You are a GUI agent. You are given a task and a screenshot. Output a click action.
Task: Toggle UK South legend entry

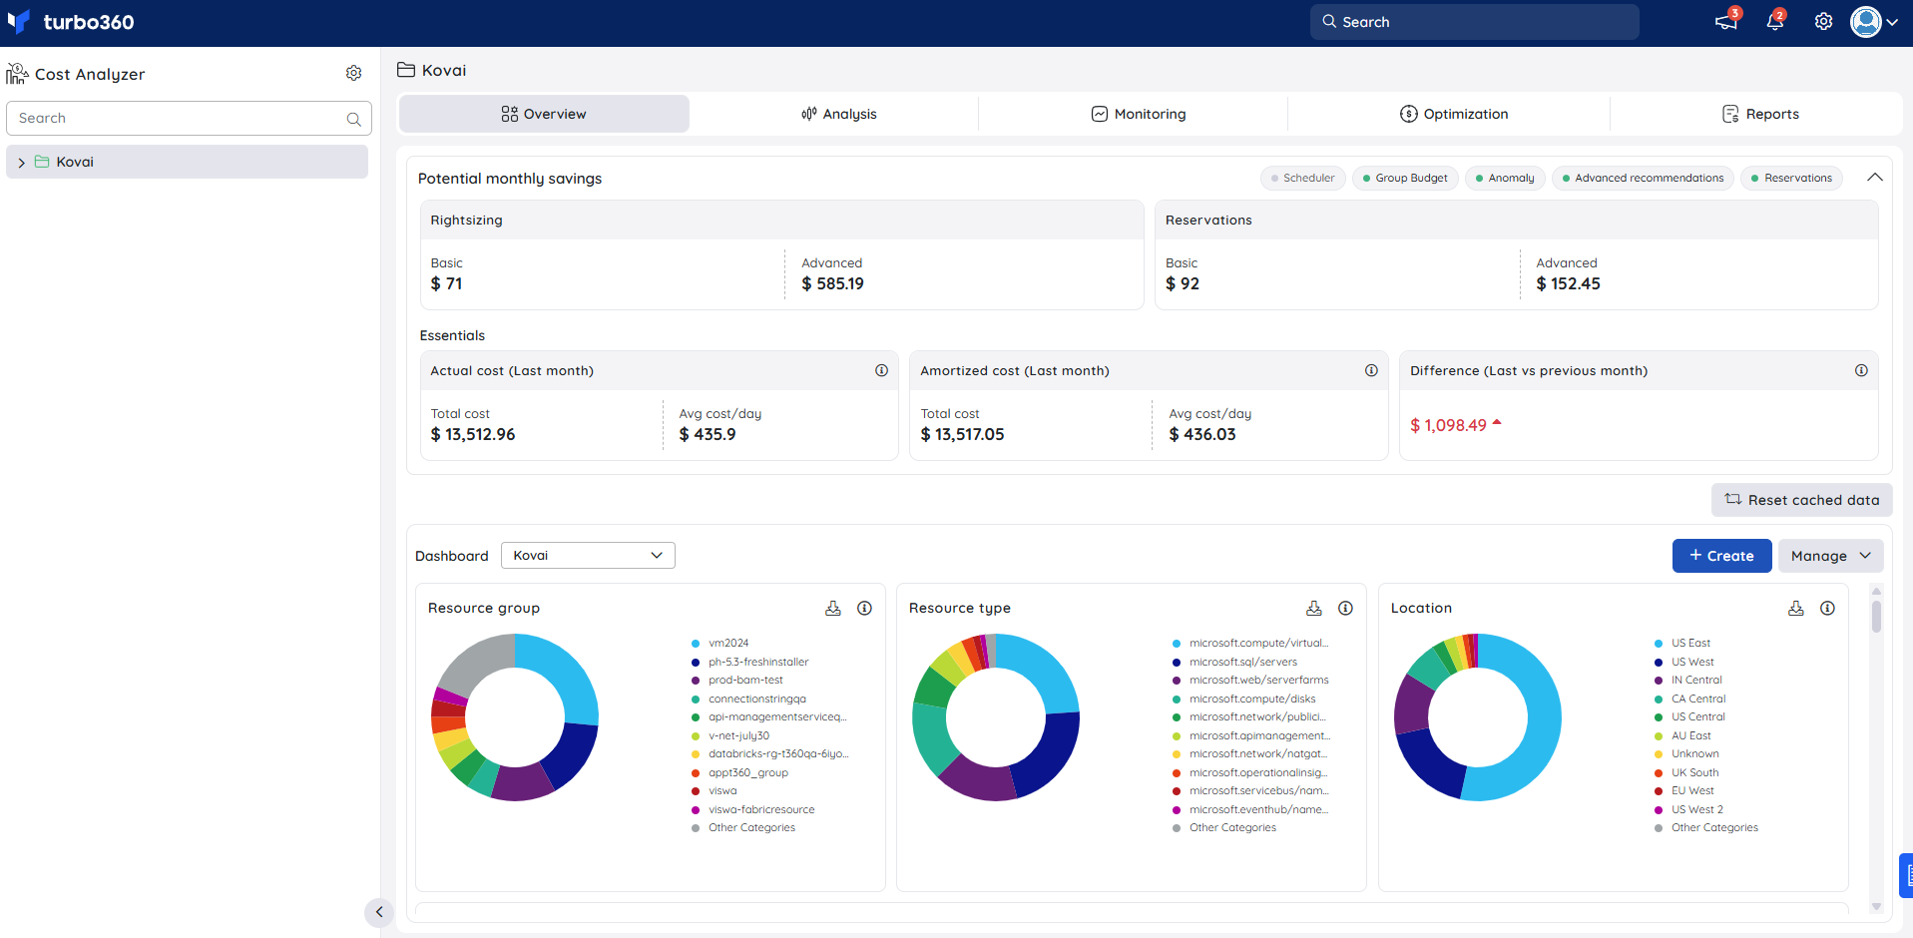(1685, 773)
